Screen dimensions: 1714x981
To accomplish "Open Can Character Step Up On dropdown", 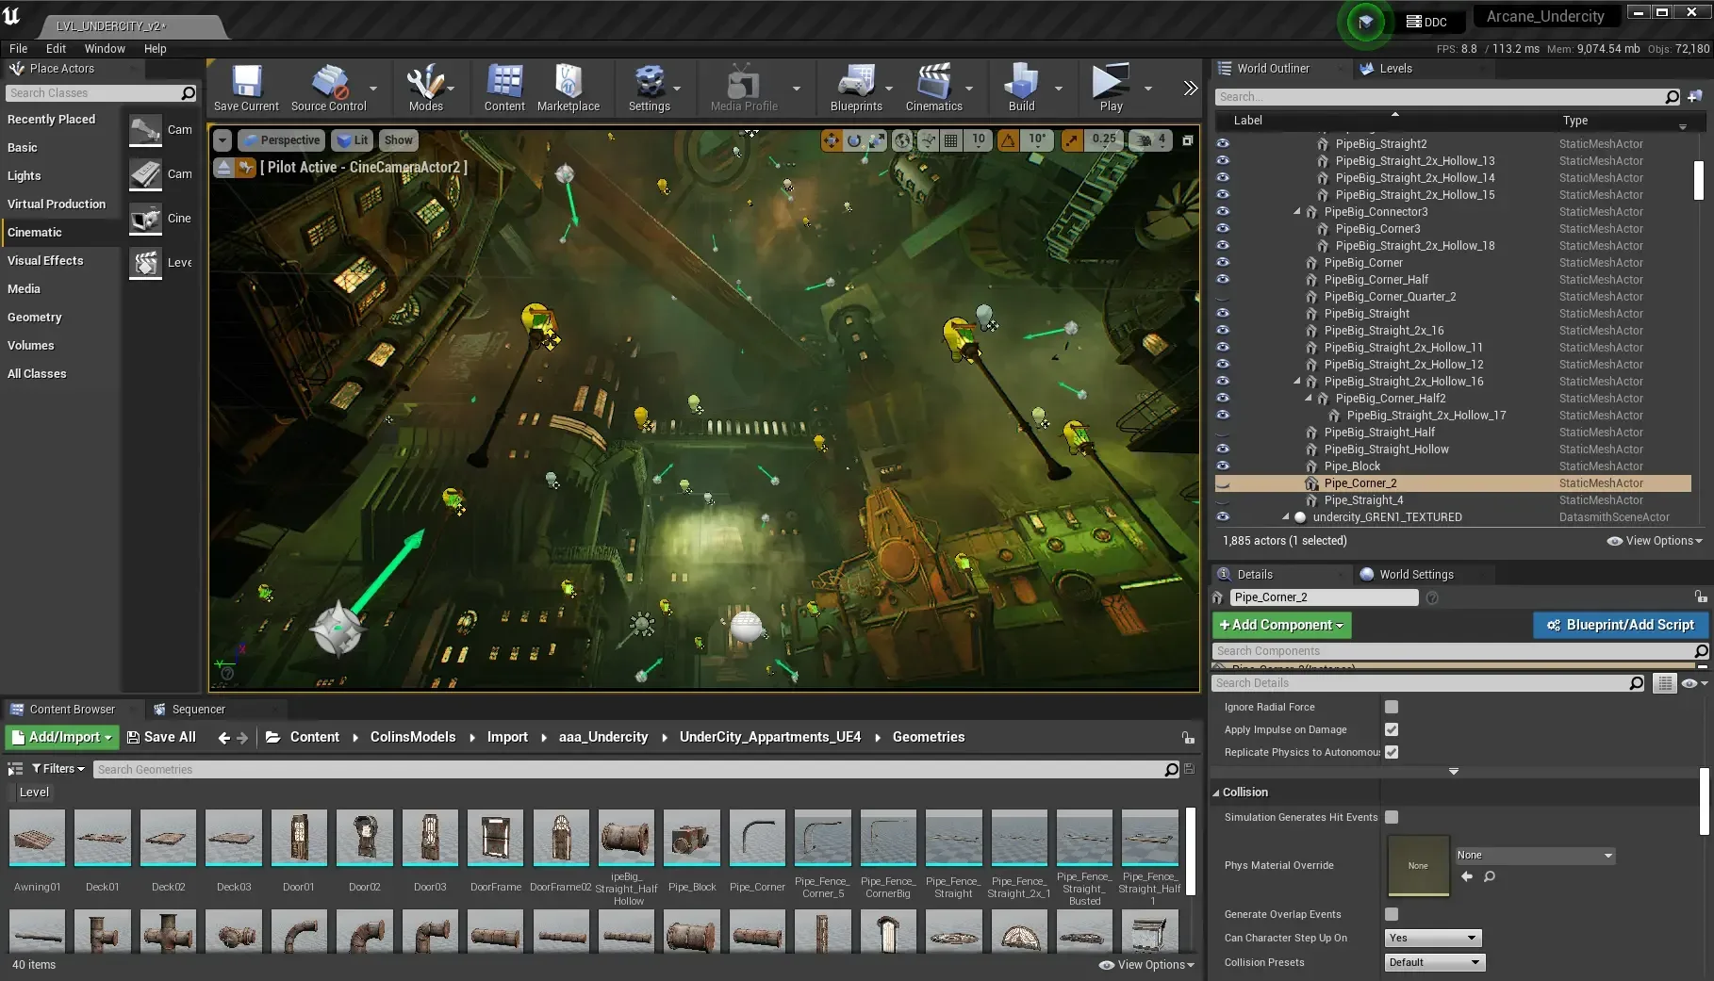I will (x=1432, y=938).
